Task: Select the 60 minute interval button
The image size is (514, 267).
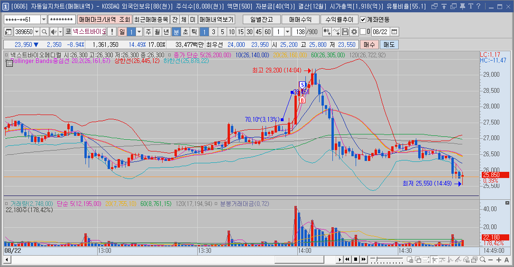Action: coord(267,32)
